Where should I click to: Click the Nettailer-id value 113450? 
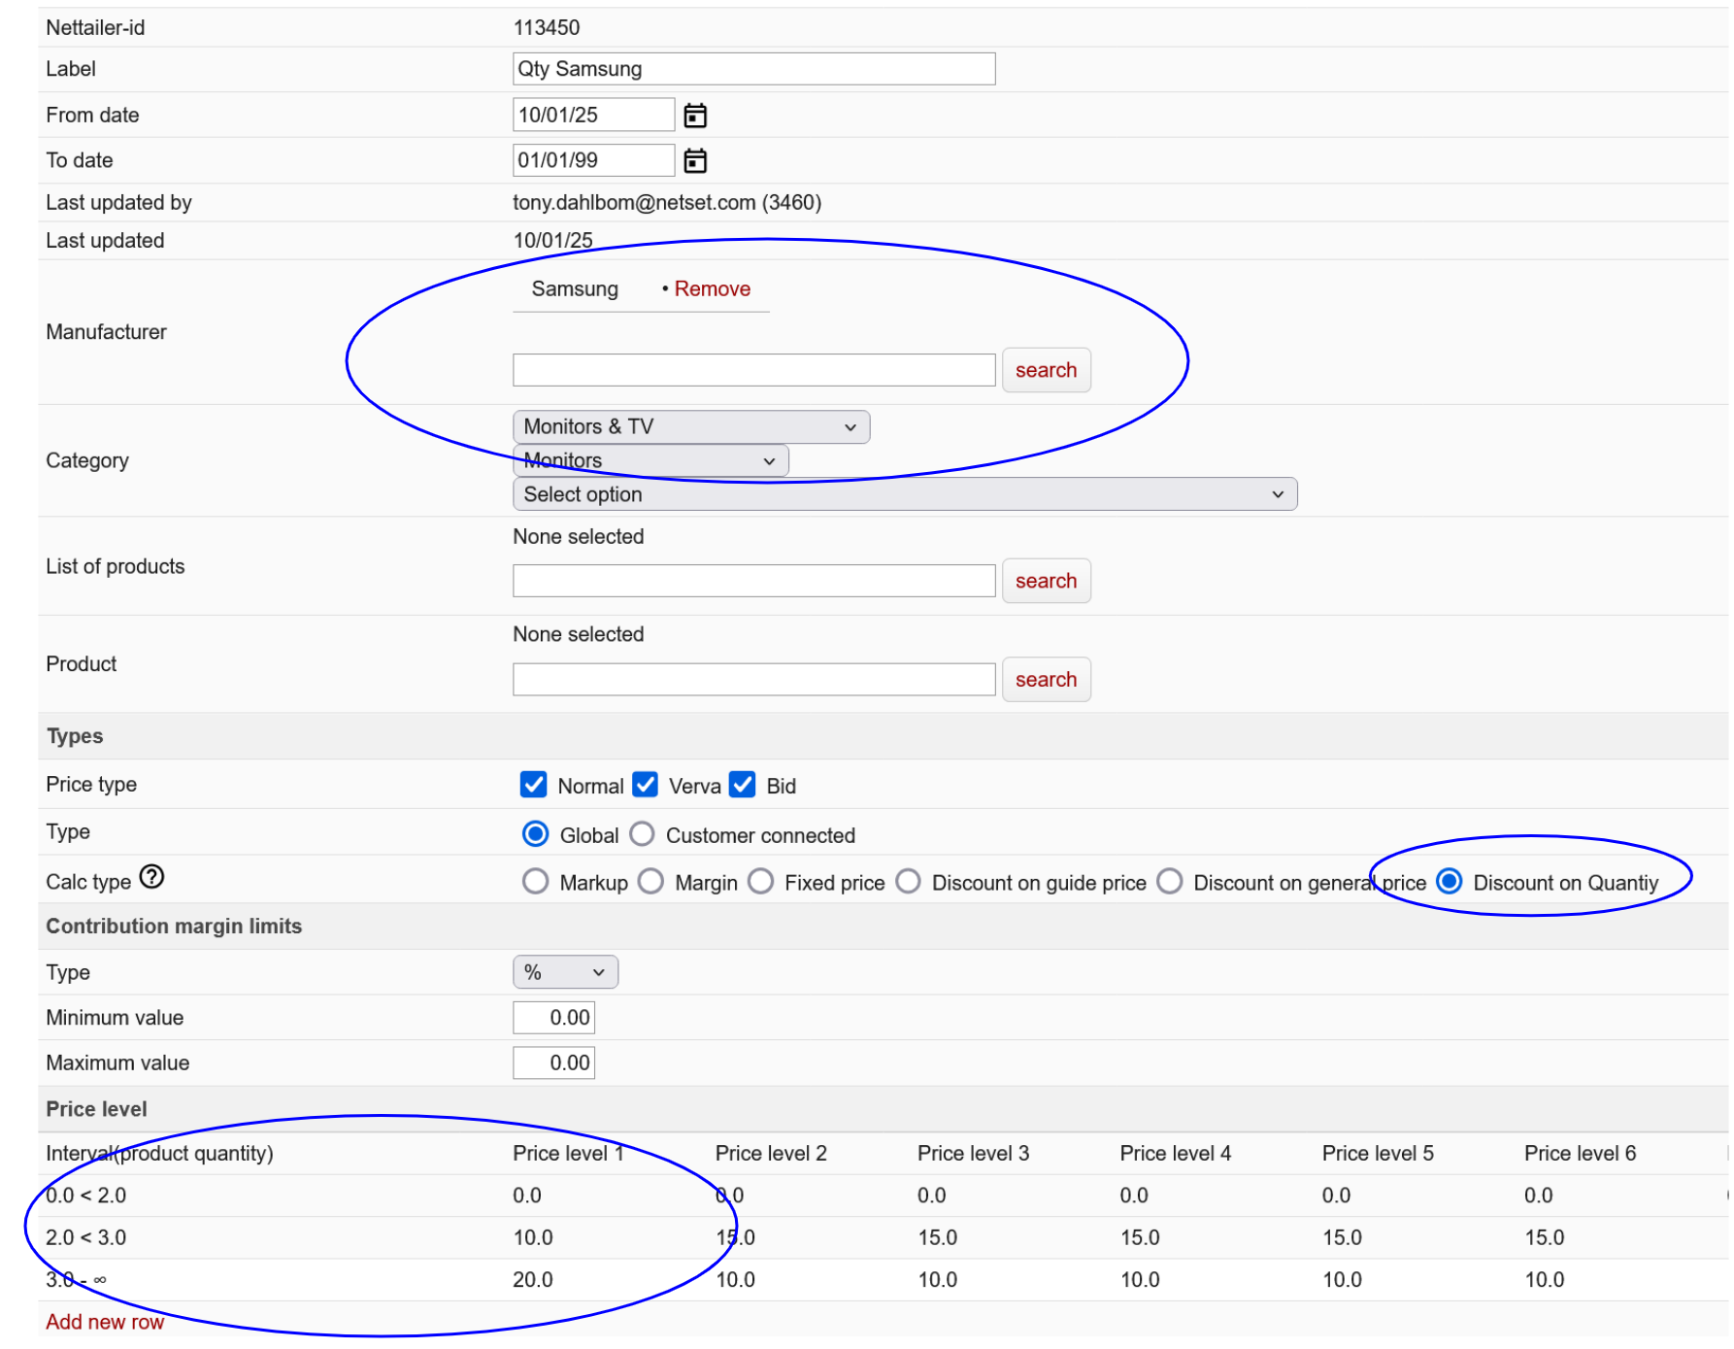[547, 28]
